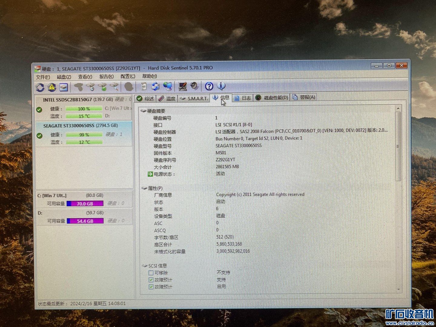Click the blue arrows sync toolbar icon
This screenshot has width=436, height=327.
coord(156,87)
